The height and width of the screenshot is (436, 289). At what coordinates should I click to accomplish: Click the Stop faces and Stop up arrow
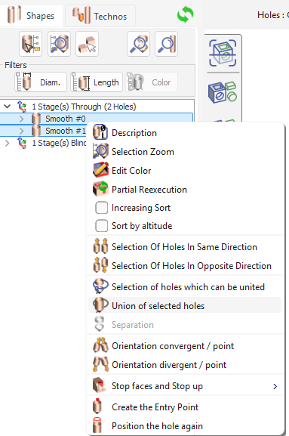(x=275, y=386)
